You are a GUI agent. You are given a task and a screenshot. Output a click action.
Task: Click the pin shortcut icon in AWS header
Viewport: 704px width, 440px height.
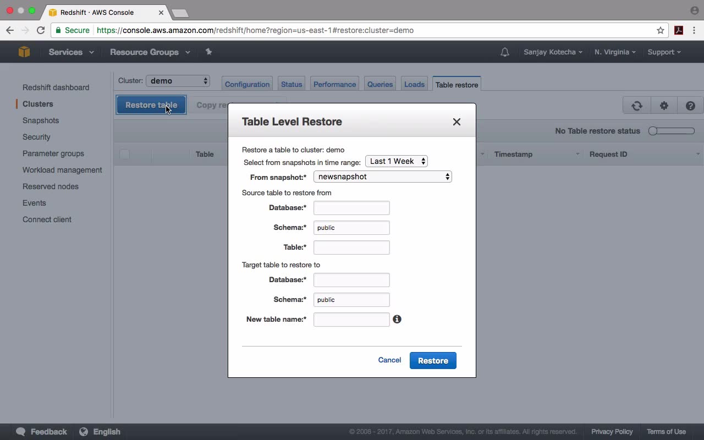coord(208,52)
